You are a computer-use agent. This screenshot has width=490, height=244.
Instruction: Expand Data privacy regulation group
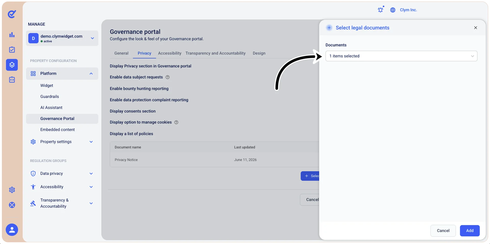91,173
